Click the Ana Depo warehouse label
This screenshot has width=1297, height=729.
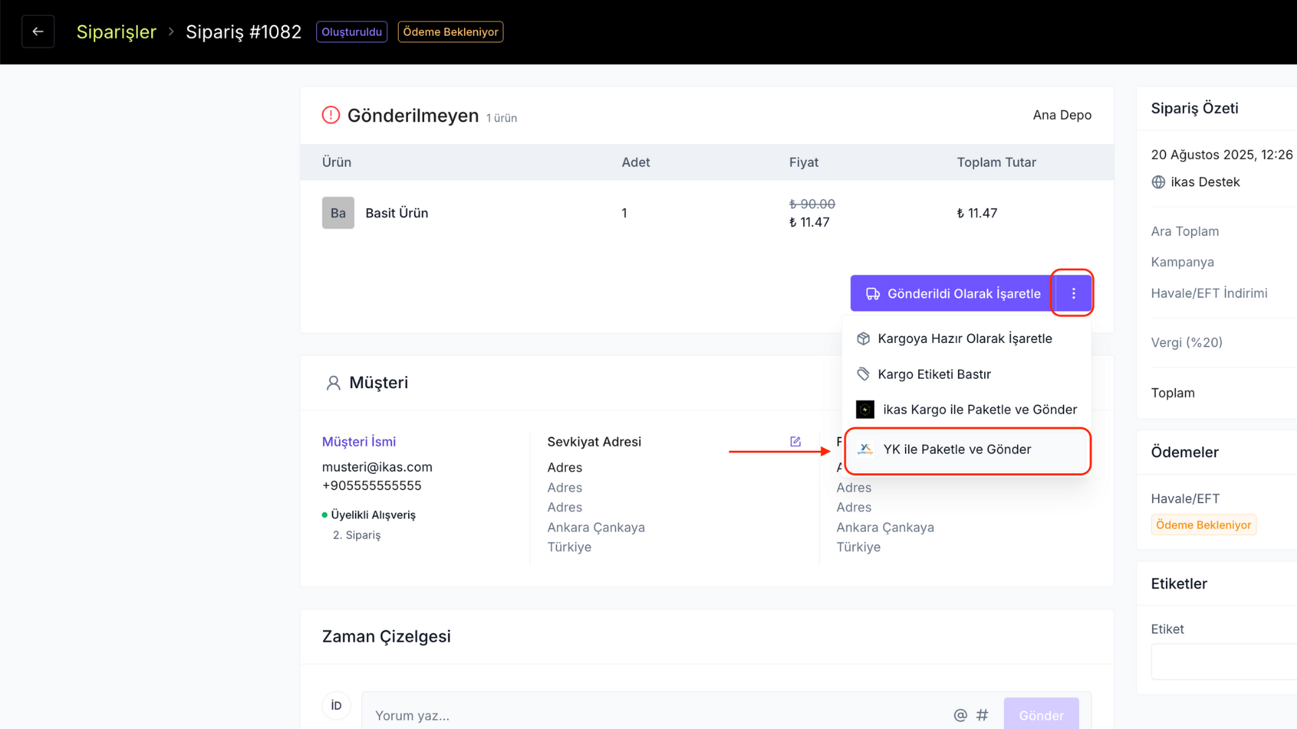point(1062,115)
